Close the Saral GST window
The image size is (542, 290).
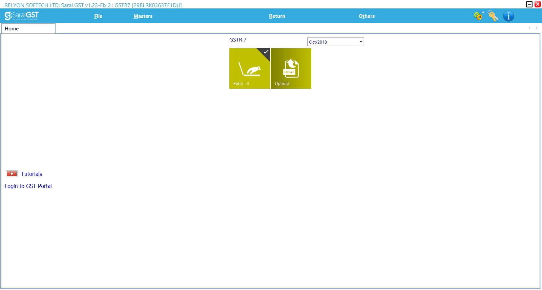click(538, 4)
